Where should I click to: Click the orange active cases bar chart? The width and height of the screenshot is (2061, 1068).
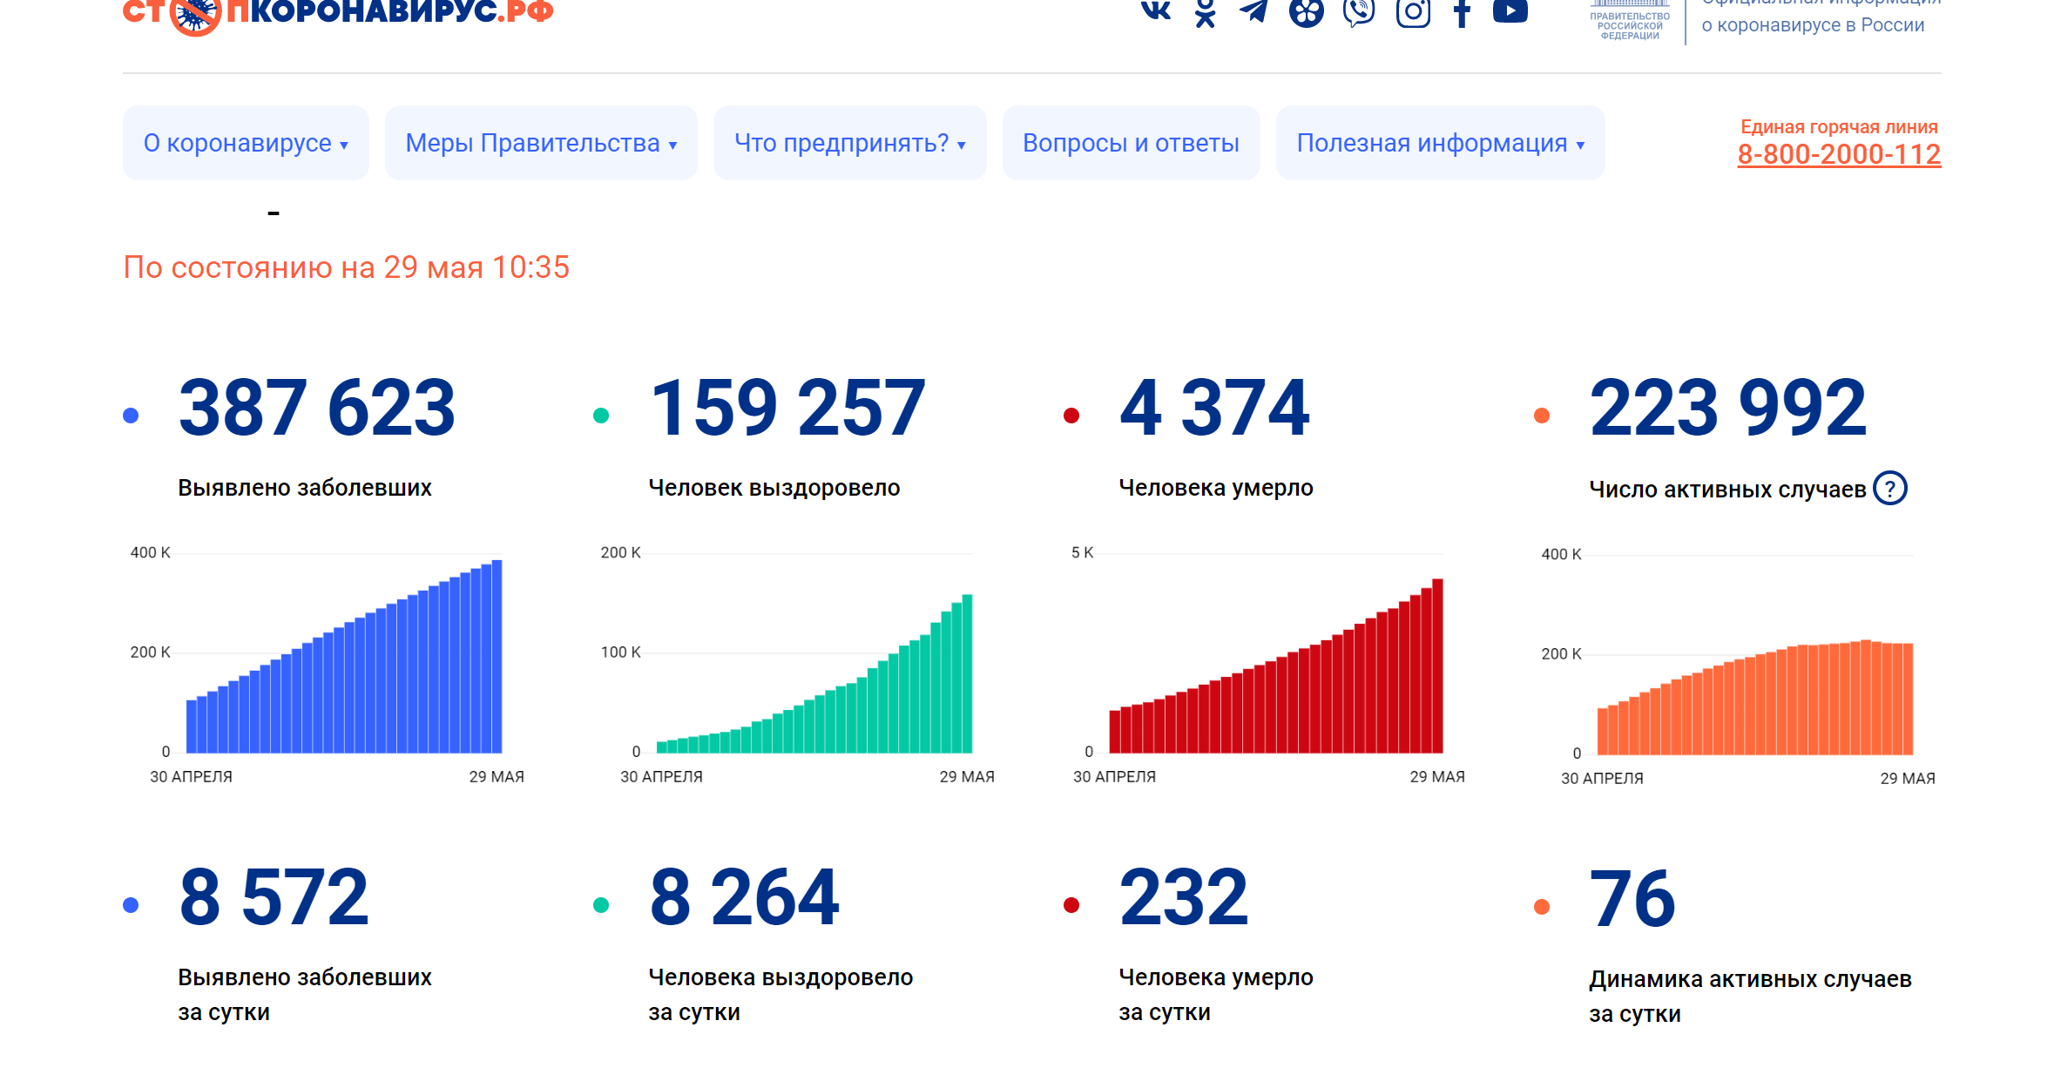(x=1755, y=698)
